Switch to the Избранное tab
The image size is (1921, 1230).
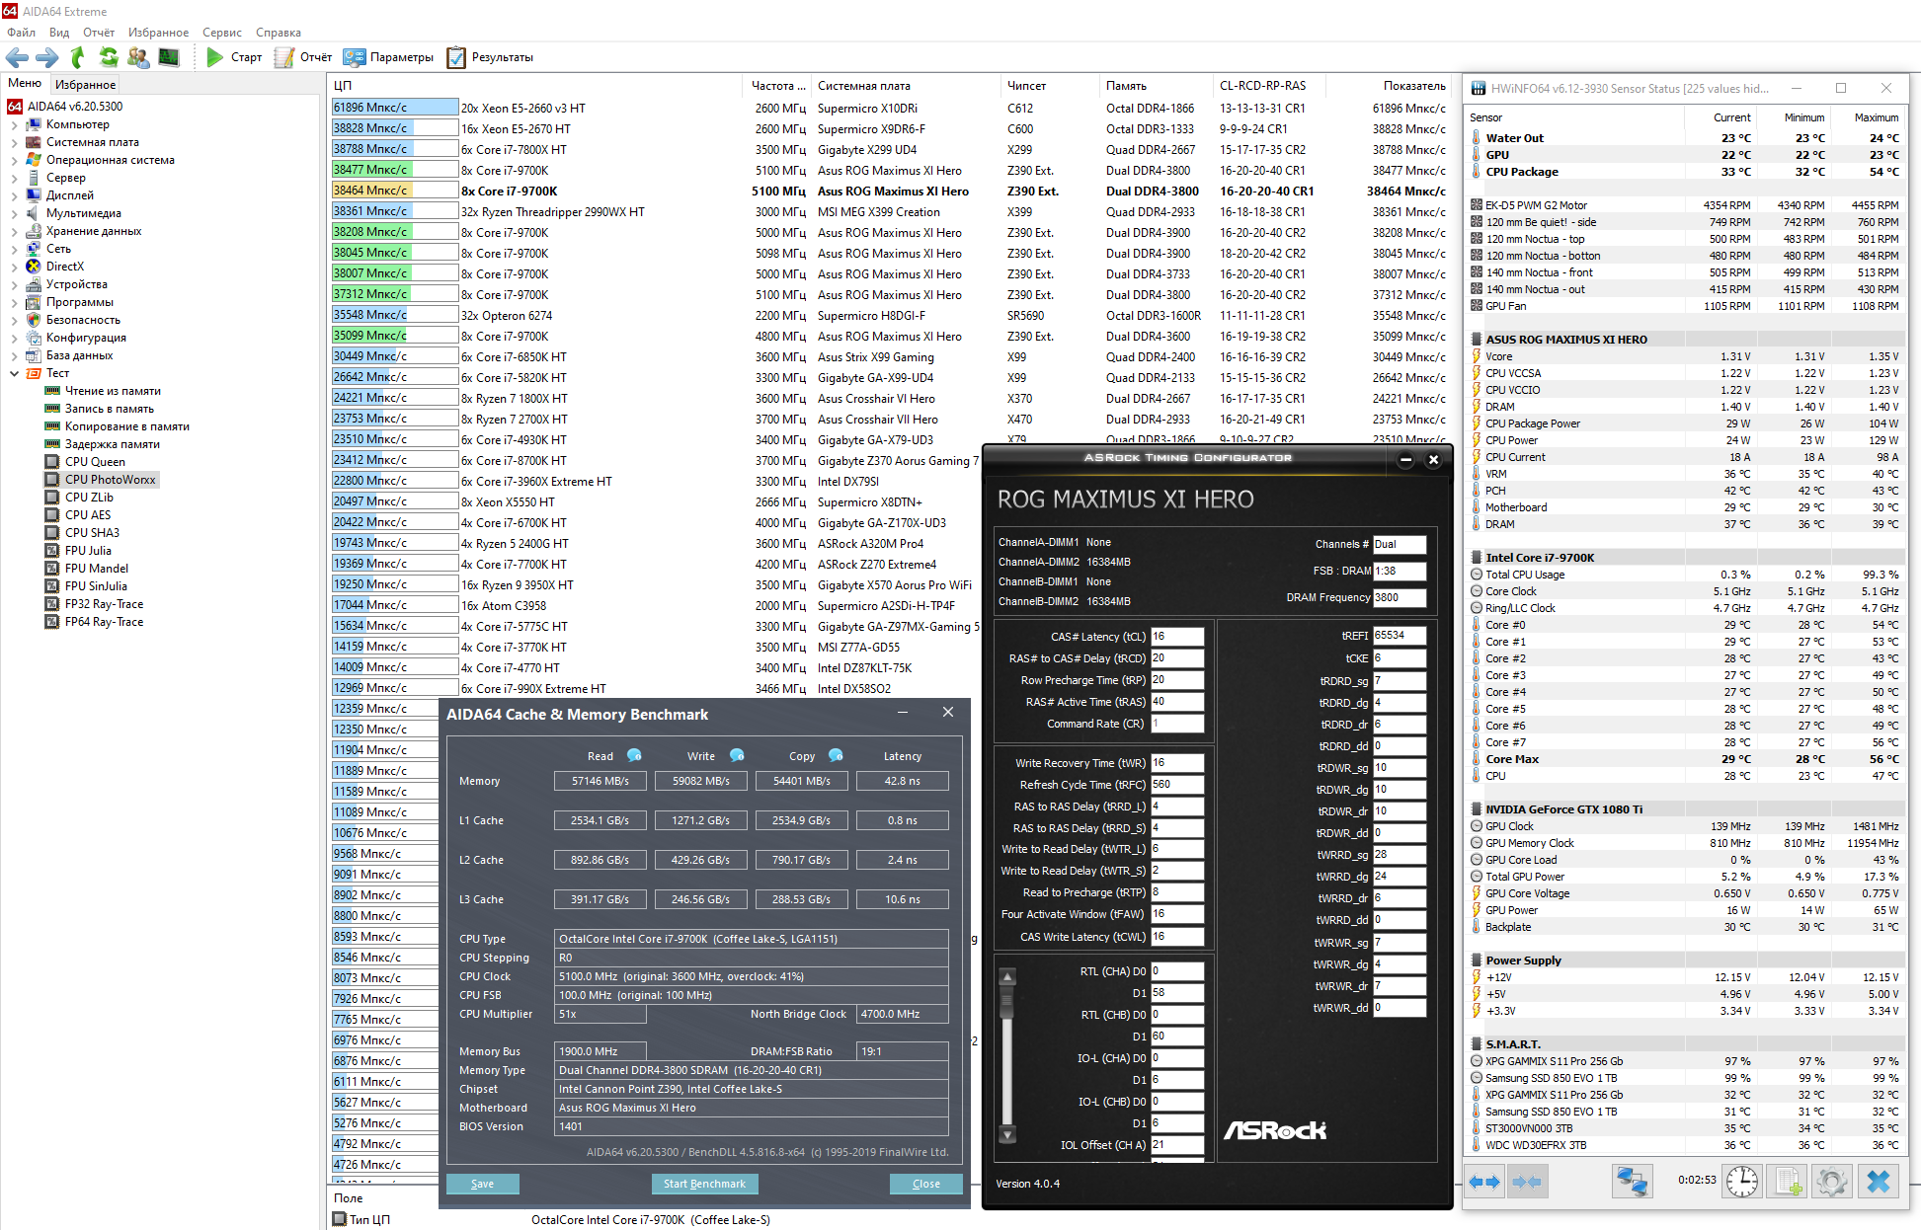point(85,85)
